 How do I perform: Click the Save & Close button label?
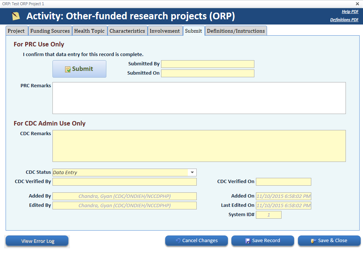(333, 241)
